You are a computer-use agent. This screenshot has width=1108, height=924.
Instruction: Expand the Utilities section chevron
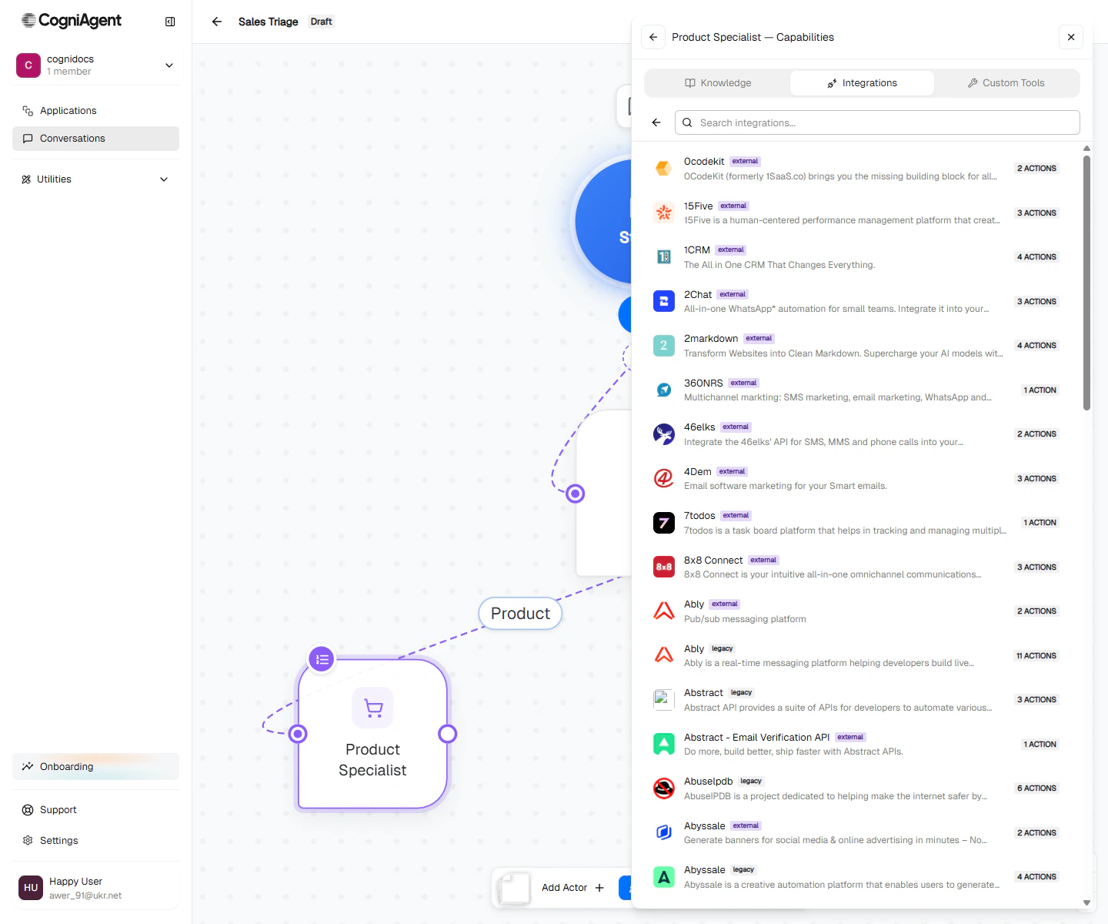(x=164, y=179)
